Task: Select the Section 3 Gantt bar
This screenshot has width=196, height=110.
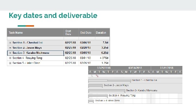Action: (x=107, y=91)
